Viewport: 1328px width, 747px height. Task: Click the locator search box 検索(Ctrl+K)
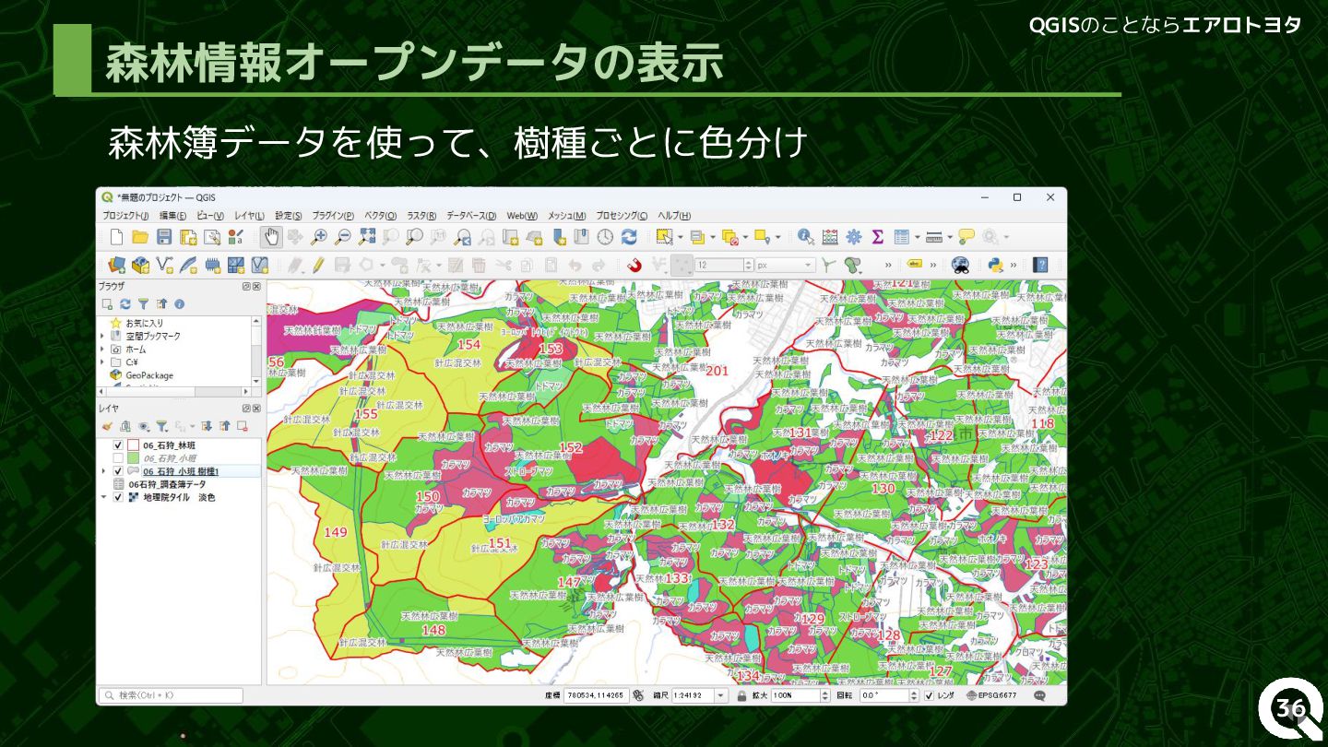172,695
